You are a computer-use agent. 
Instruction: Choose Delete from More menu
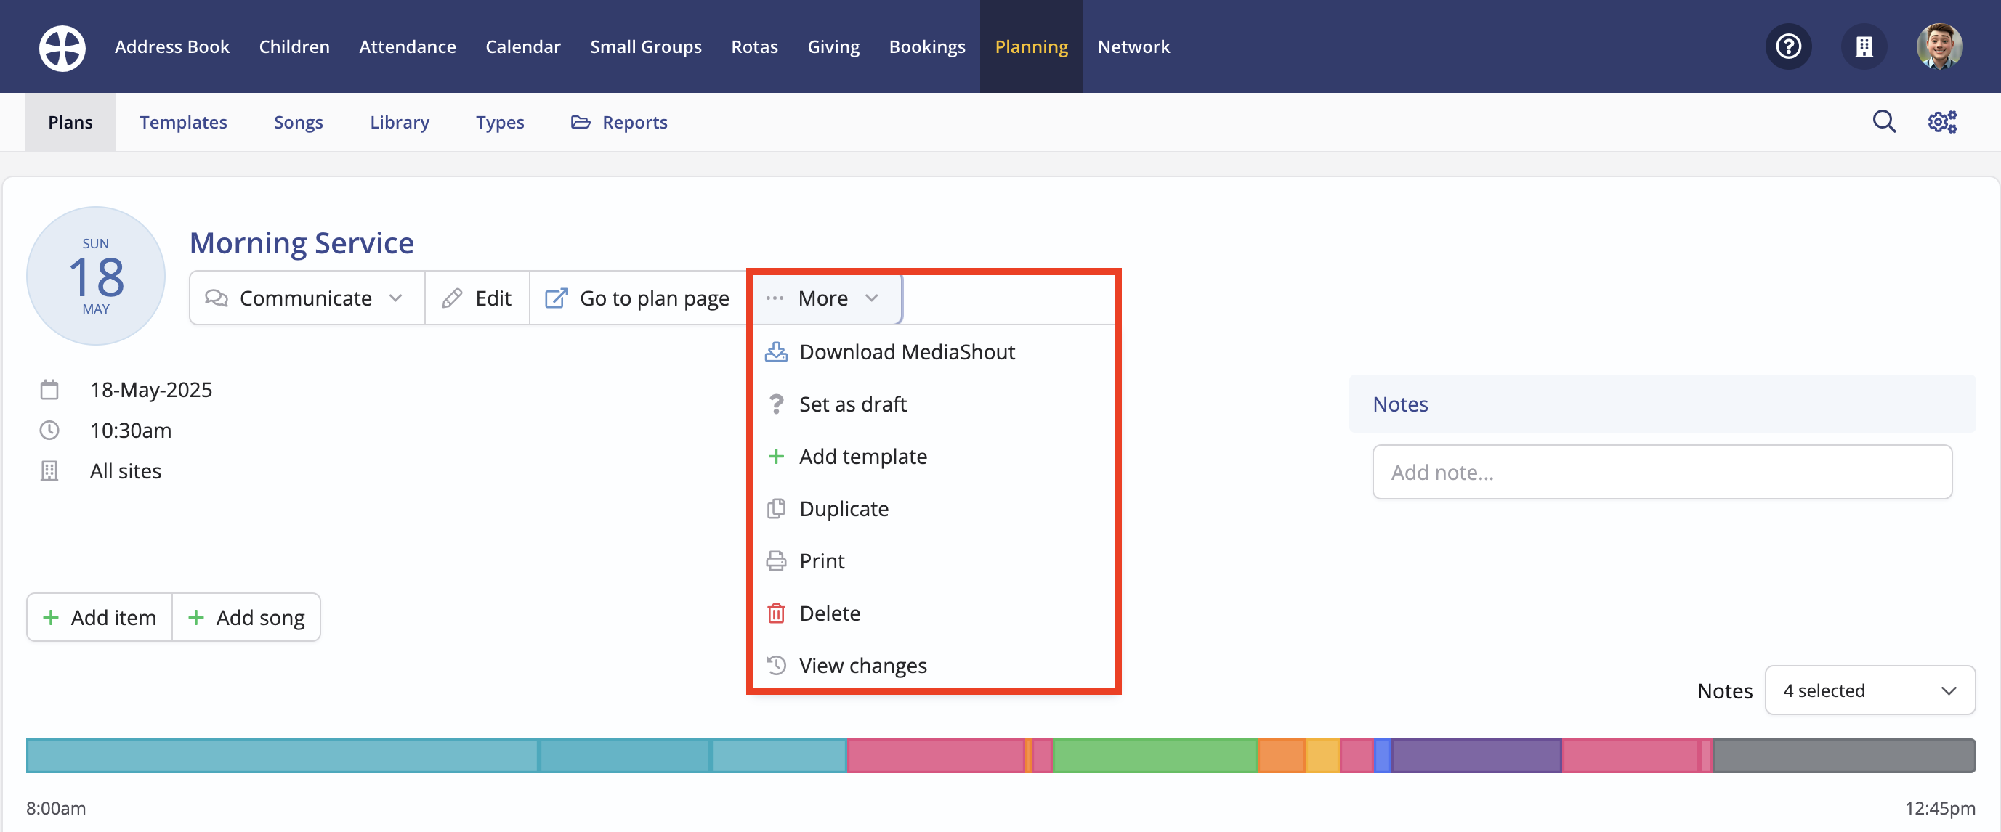[934, 613]
